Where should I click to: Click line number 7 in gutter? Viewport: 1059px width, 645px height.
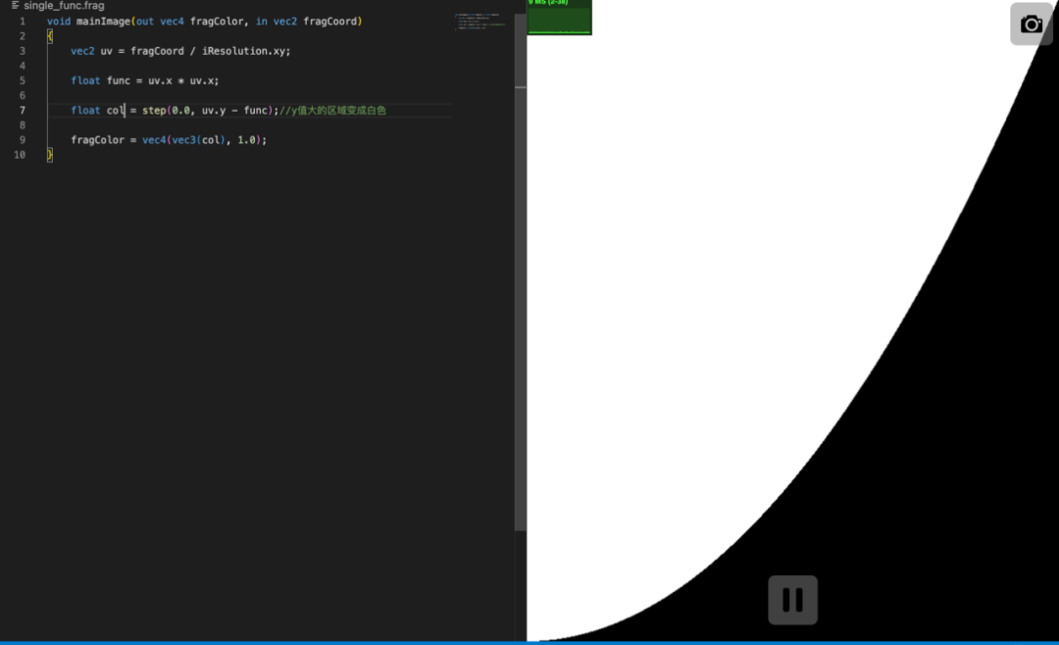[22, 110]
